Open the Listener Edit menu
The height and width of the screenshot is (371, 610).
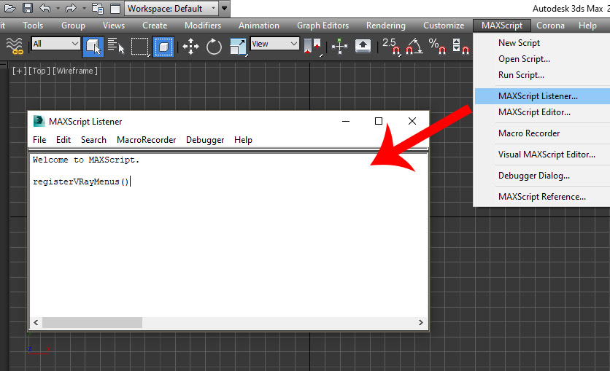[x=63, y=140]
